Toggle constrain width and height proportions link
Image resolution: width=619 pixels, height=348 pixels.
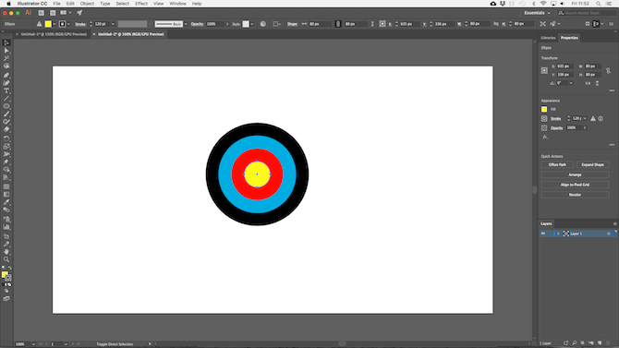tap(608, 70)
